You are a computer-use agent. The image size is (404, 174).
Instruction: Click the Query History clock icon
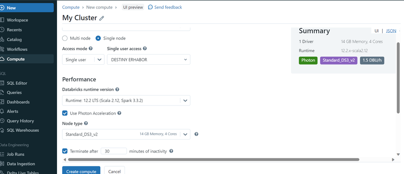point(2,121)
